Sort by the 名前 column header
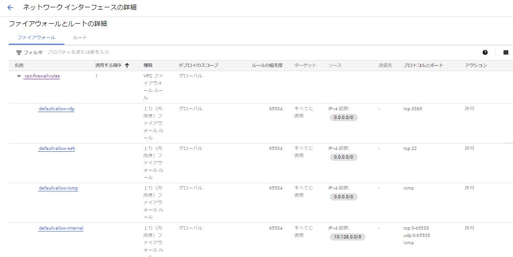Viewport: 513px width, 257px height. (19, 65)
